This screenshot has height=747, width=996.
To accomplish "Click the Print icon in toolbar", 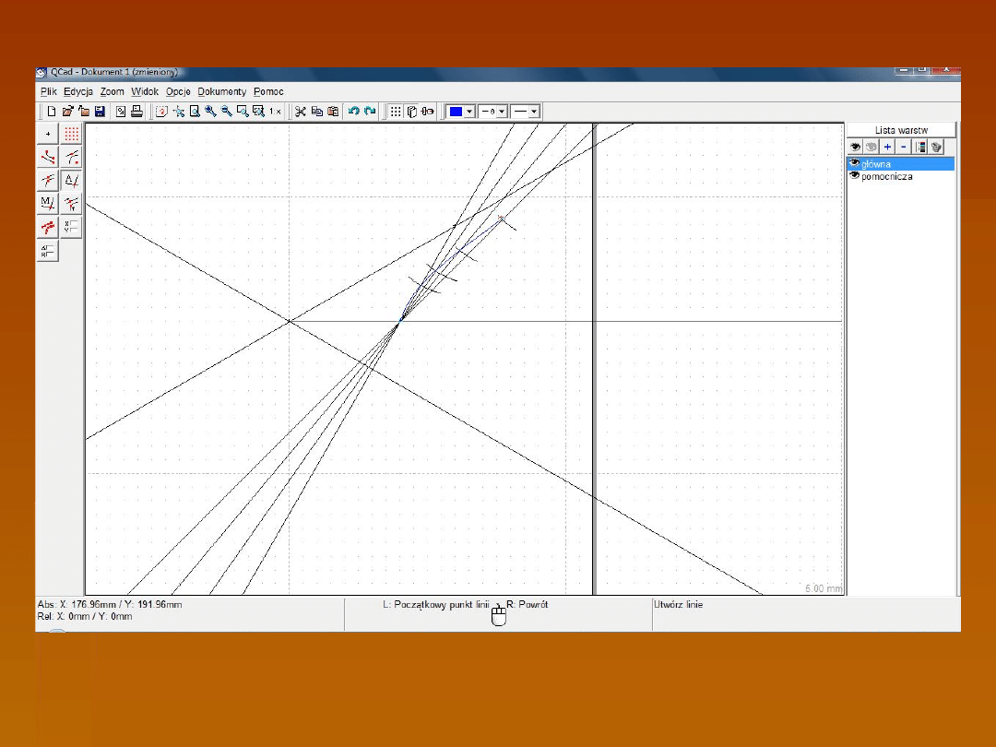I will click(136, 112).
